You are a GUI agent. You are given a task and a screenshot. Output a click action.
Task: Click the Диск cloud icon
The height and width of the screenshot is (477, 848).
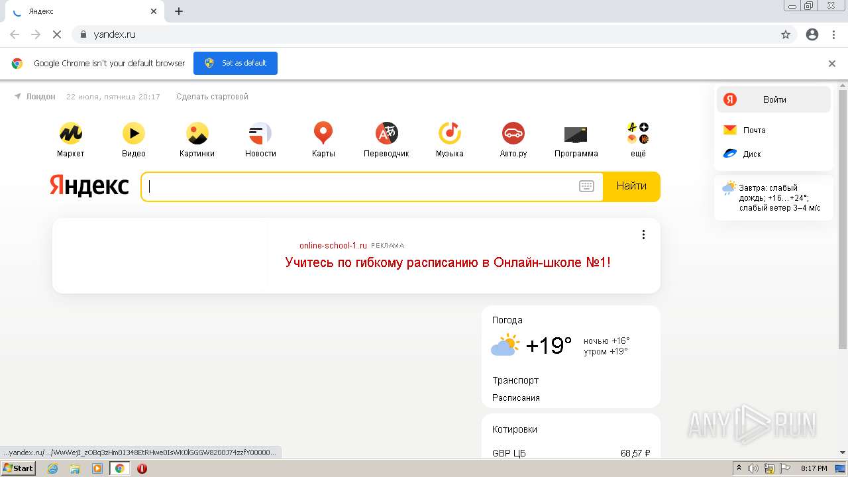729,154
